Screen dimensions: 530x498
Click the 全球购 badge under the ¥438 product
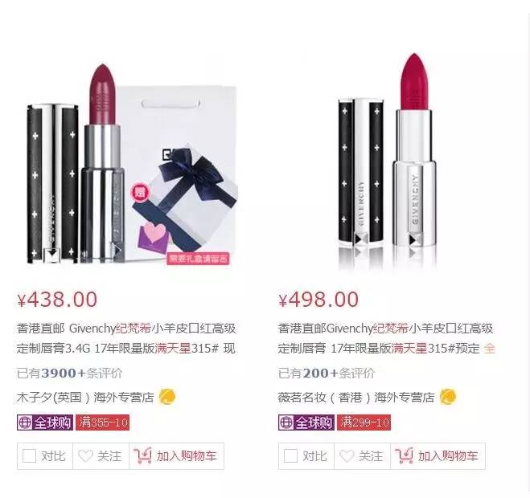point(45,422)
